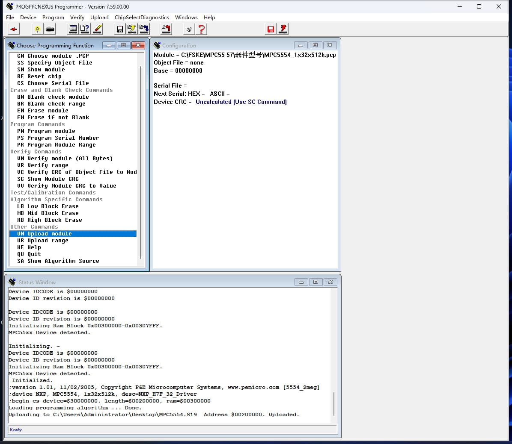512x444 pixels.
Task: Click the Status Window vertical scrollbar
Action: click(x=334, y=403)
